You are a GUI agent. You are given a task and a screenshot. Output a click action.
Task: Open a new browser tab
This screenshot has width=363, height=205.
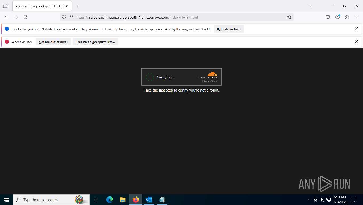77,6
